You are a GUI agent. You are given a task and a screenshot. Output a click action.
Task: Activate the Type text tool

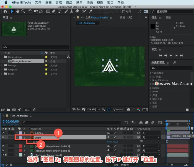pyautogui.click(x=59, y=11)
